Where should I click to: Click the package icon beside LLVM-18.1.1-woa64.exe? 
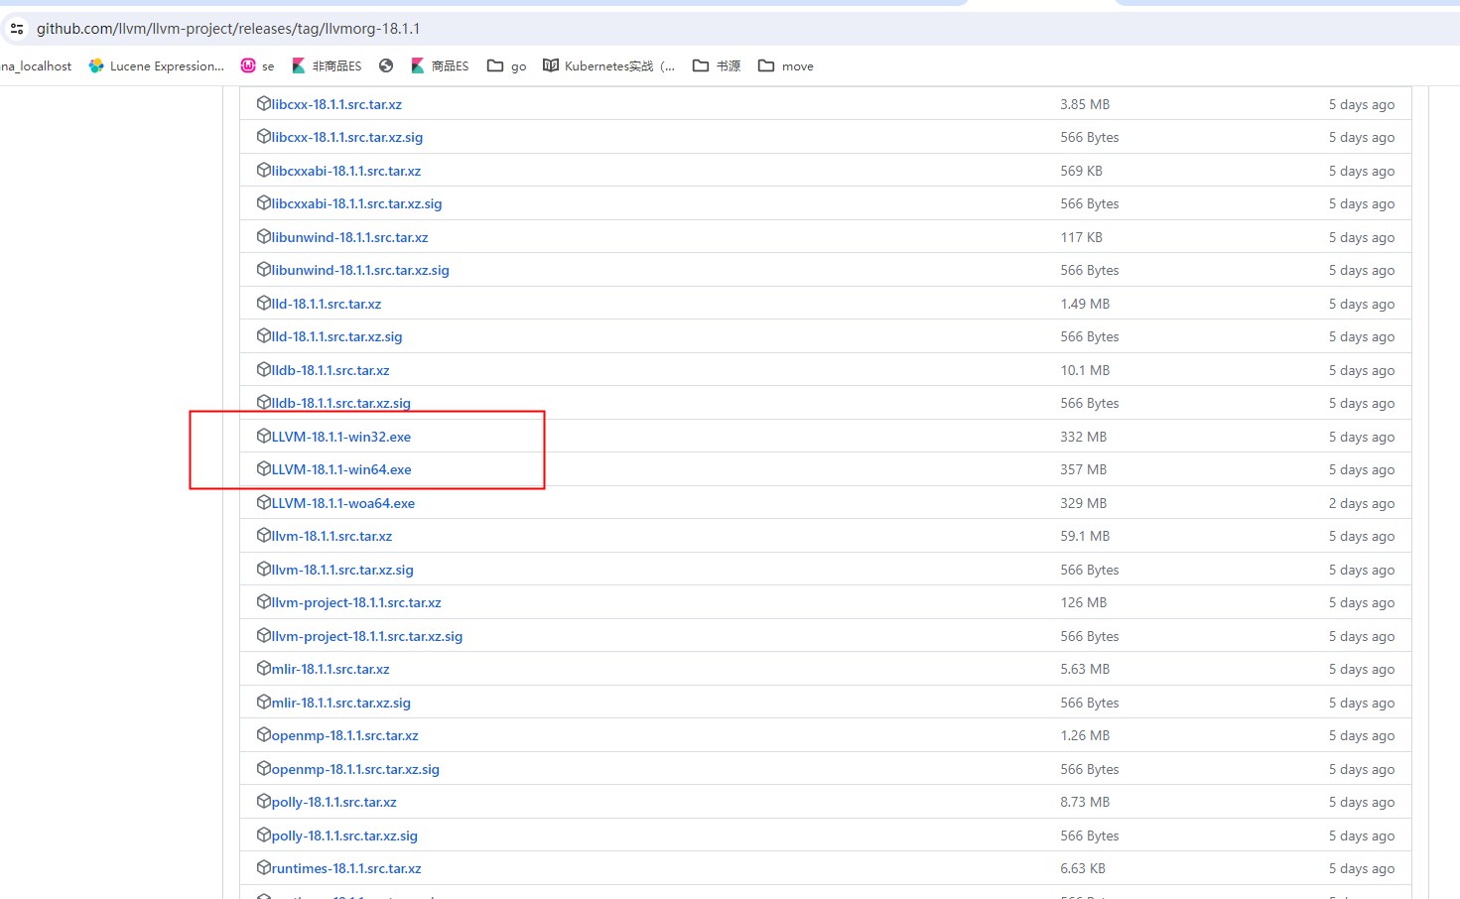pyautogui.click(x=264, y=502)
